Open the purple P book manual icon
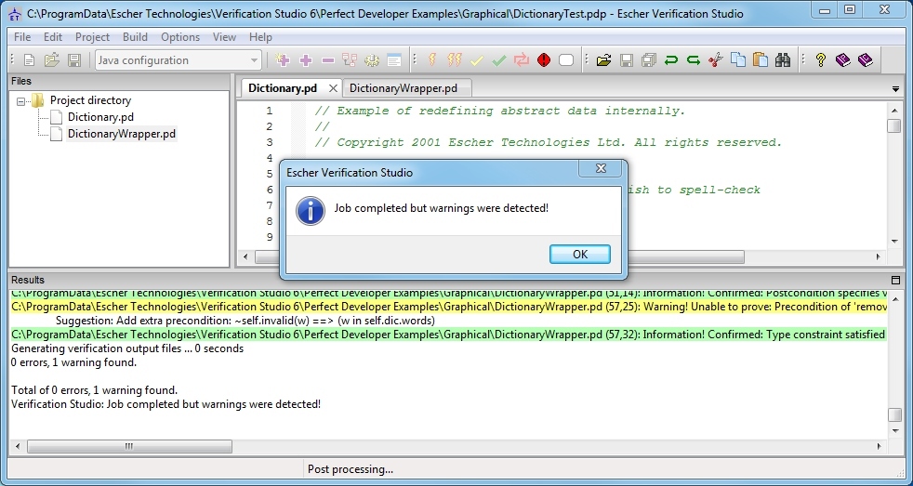Viewport: 913px width, 486px height. [842, 60]
